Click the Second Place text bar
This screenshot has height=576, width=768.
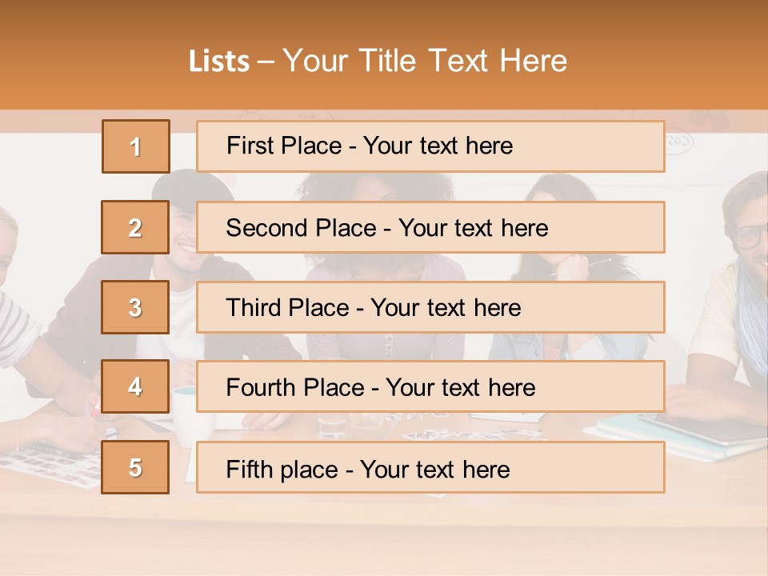pos(430,227)
